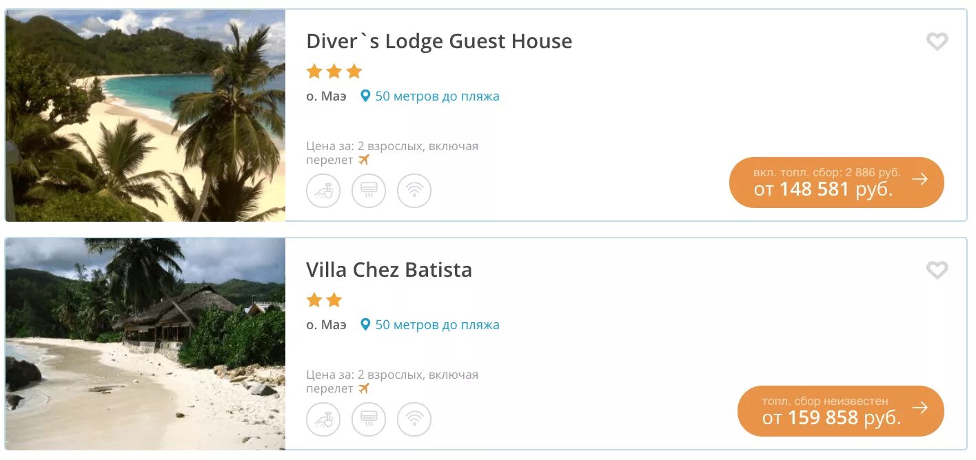This screenshot has width=976, height=460.
Task: Open Villa Chez Batista hotel title
Action: (x=389, y=270)
